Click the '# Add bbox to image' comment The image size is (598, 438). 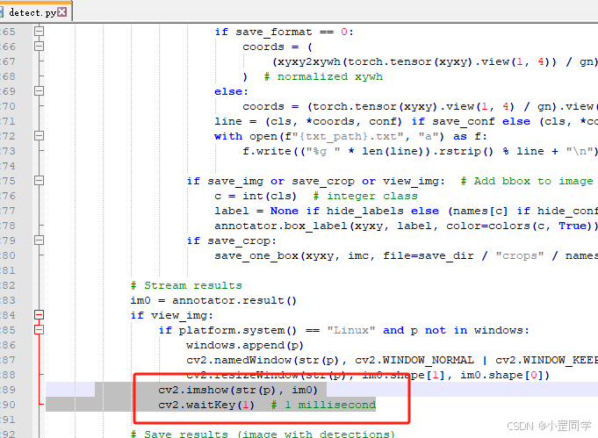coord(527,181)
